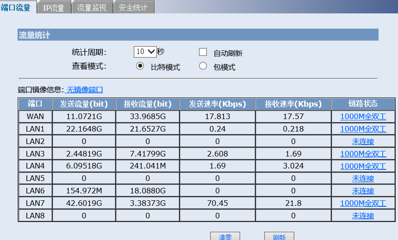Open the IP流量 tab
This screenshot has width=398, height=240.
pyautogui.click(x=53, y=7)
